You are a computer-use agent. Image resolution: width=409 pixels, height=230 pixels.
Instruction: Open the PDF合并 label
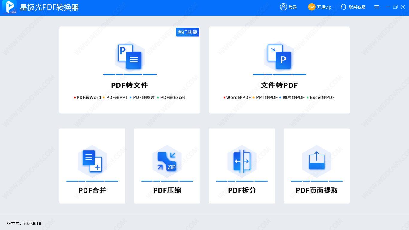coord(92,190)
